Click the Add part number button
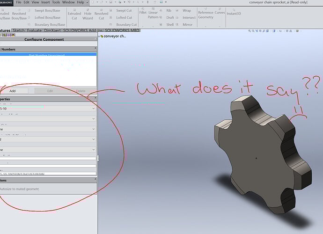323x234 pixels. (x=13, y=91)
